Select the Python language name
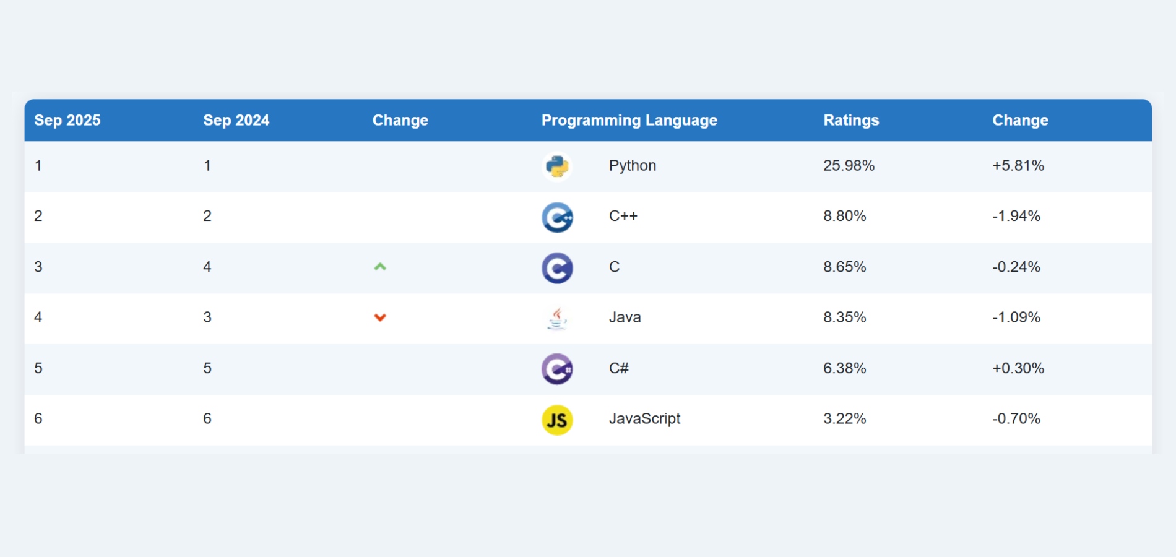Screen dimensions: 1176x557 click(632, 166)
